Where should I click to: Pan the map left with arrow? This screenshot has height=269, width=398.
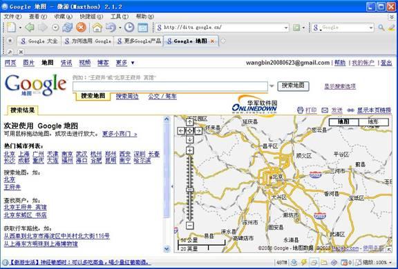tap(181, 130)
